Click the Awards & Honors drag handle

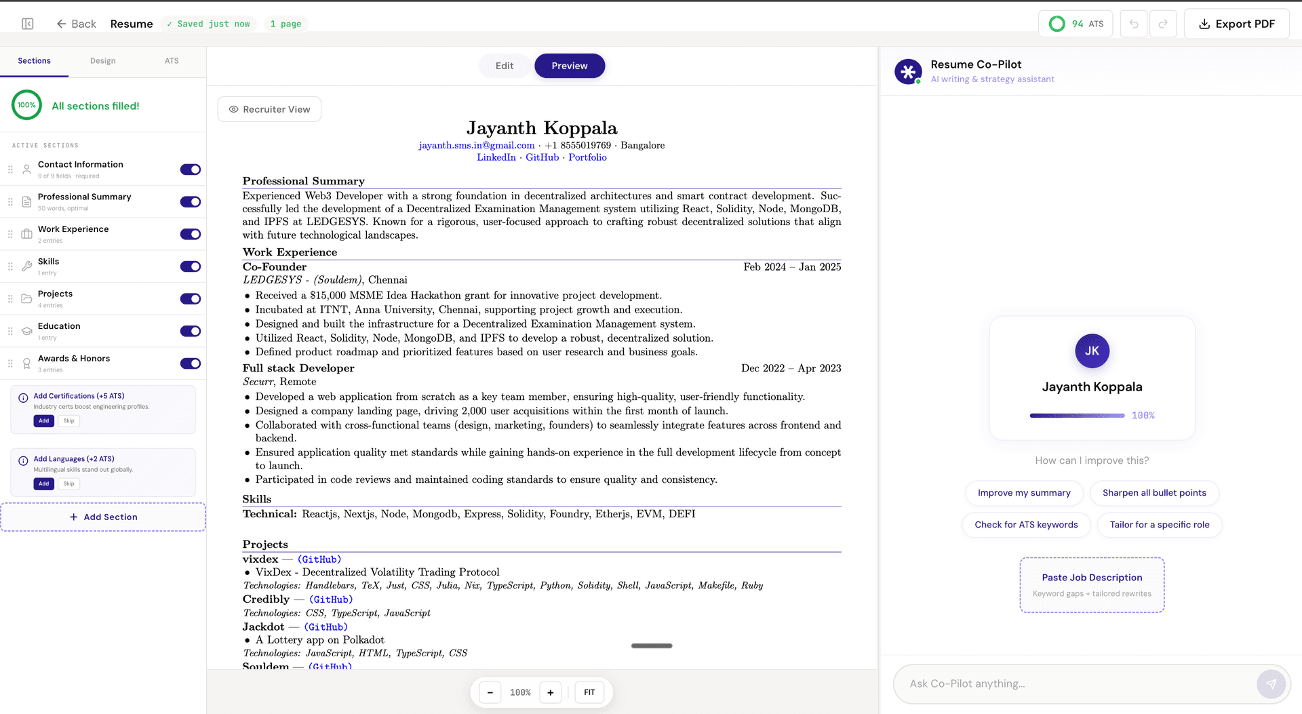coord(10,363)
